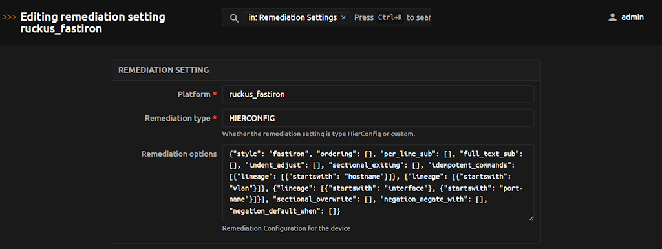This screenshot has height=249, width=662.
Task: Click the help text 'Whether the remediation setting is type HierConfig or custom.'
Action: pyautogui.click(x=319, y=134)
